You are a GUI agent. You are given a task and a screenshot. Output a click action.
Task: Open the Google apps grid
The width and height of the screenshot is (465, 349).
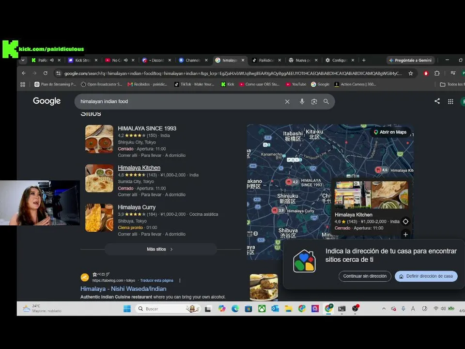(450, 101)
